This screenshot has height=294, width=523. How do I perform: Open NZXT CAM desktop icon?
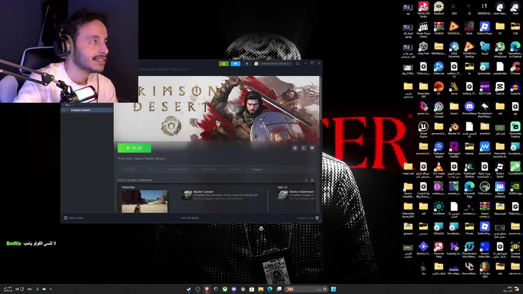tap(485, 89)
